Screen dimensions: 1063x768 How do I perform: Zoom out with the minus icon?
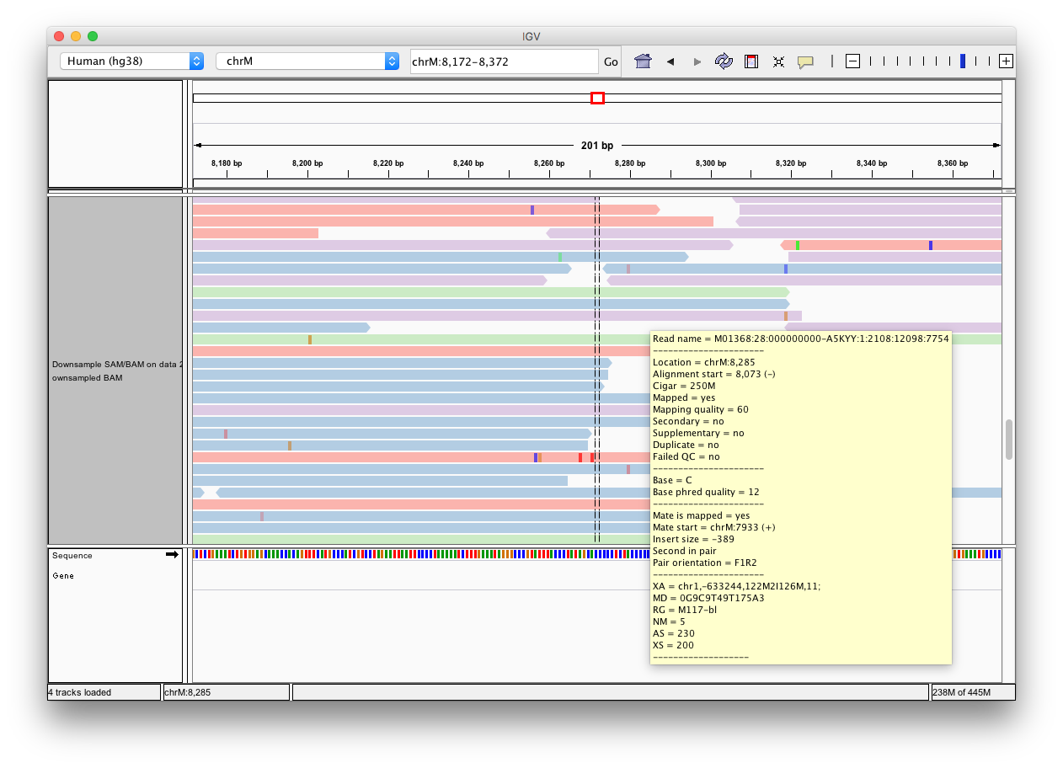(852, 61)
